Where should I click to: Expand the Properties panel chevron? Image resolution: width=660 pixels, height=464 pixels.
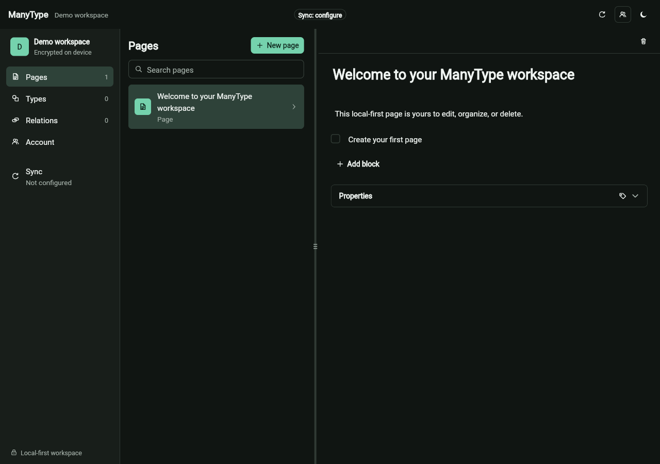click(x=635, y=196)
